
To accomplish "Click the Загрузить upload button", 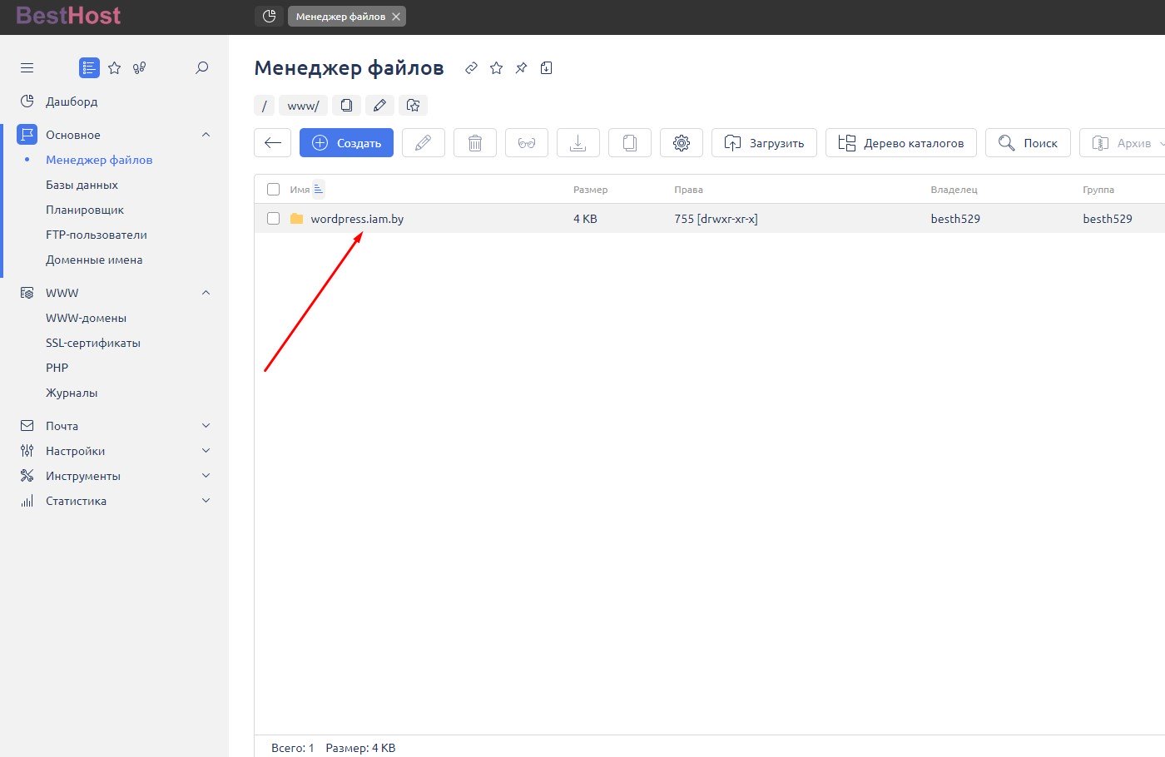I will tap(764, 143).
